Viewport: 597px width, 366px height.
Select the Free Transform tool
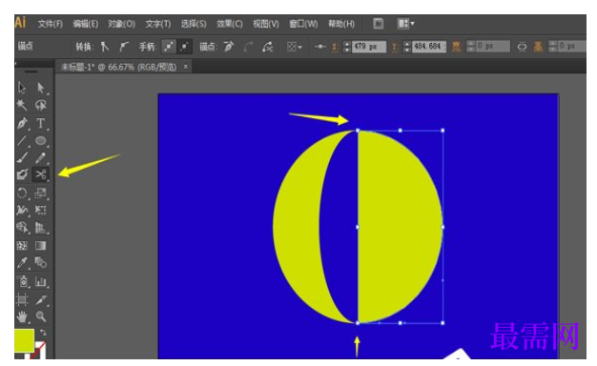pos(40,210)
